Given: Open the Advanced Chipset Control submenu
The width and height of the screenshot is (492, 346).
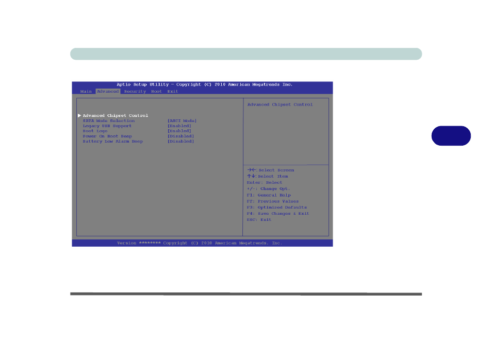Looking at the screenshot, I should [x=116, y=115].
